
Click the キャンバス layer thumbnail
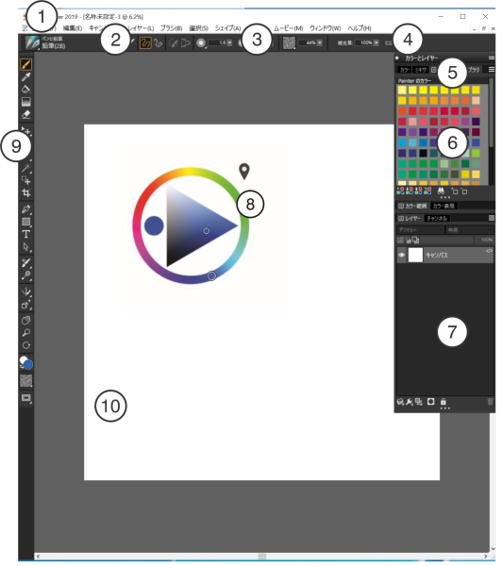pos(415,255)
